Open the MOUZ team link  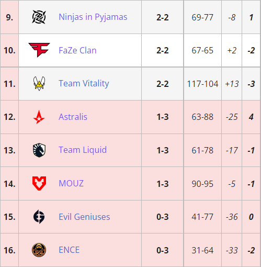point(71,183)
